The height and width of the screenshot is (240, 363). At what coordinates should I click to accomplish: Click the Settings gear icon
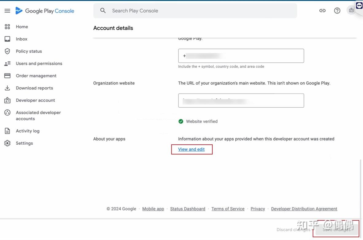click(x=7, y=143)
